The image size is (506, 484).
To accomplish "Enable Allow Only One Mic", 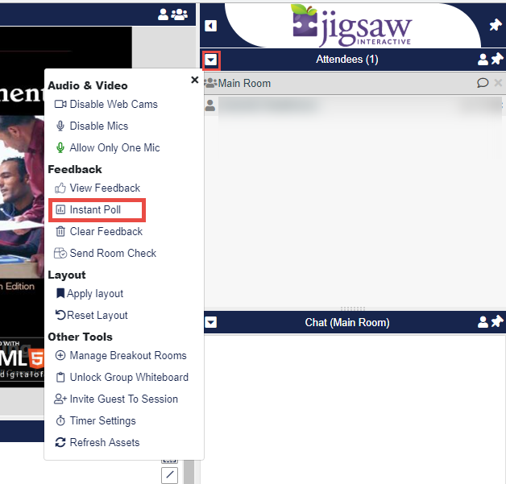I will point(114,148).
